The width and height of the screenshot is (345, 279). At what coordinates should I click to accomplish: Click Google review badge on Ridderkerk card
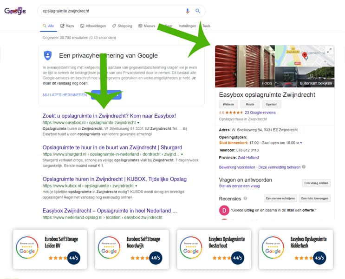[x=273, y=247]
